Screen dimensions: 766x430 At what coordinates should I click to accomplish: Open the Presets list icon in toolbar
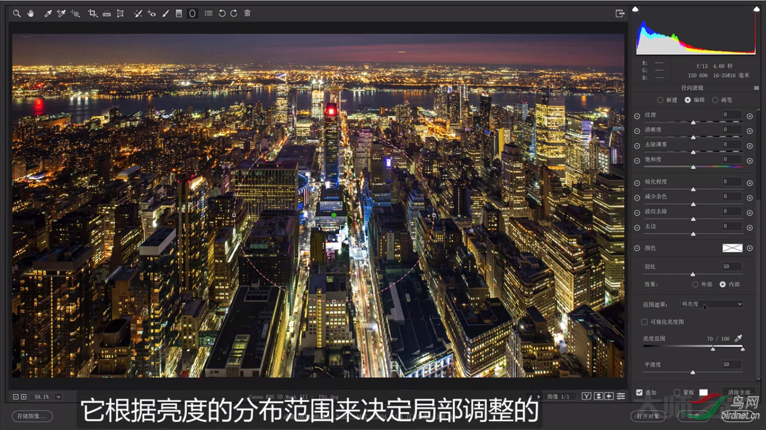pyautogui.click(x=209, y=13)
